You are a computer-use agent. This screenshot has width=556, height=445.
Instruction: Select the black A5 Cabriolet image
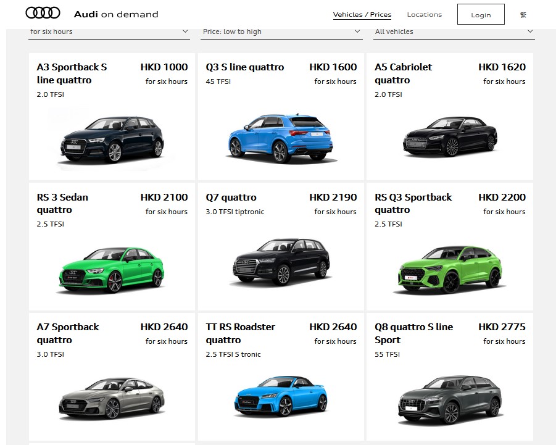click(450, 136)
